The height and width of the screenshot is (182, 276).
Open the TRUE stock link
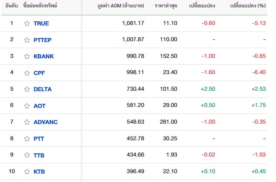(x=41, y=23)
